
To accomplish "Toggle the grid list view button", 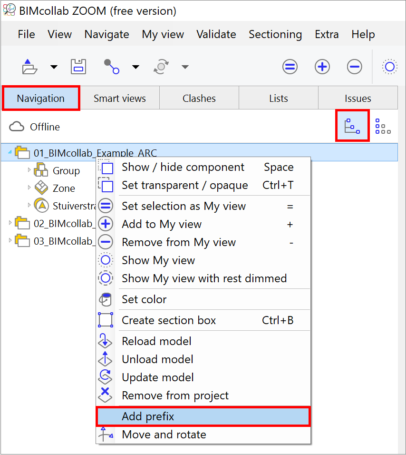I will tap(383, 126).
